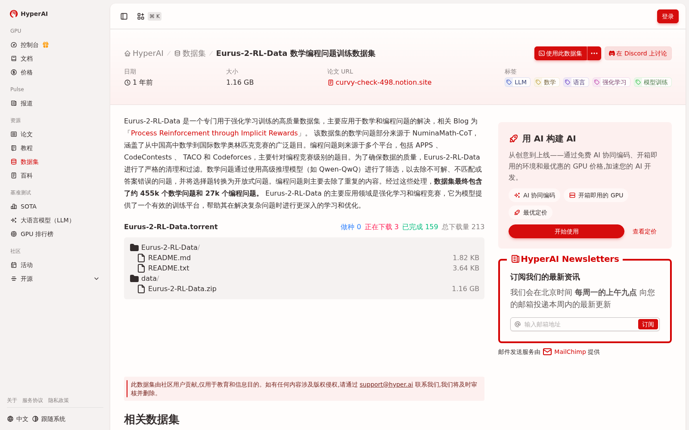Image resolution: width=689 pixels, height=430 pixels.
Task: Open 控制台 in sidebar
Action: [29, 45]
